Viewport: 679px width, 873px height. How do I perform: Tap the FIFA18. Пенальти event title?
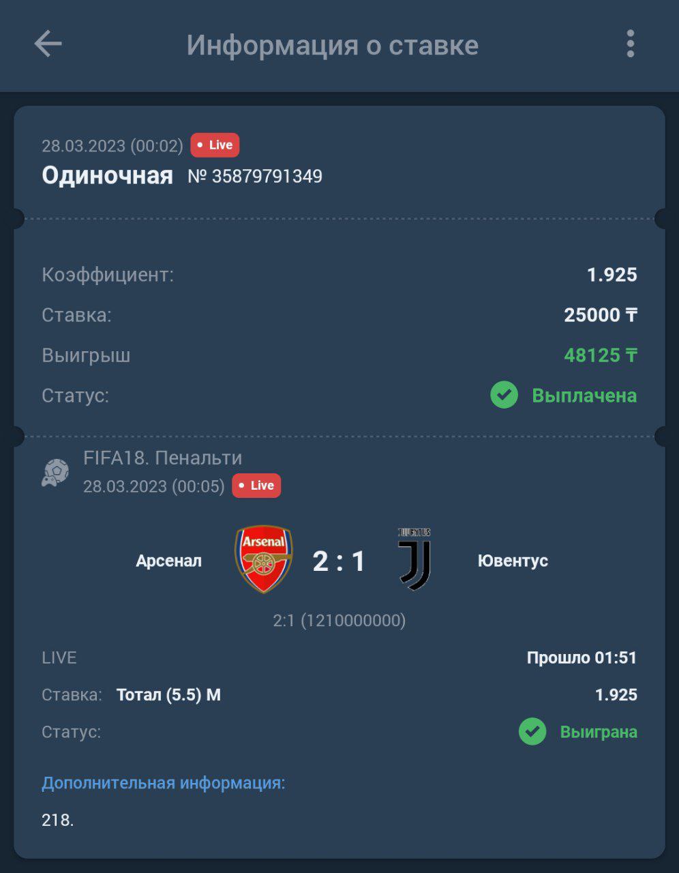click(x=162, y=458)
